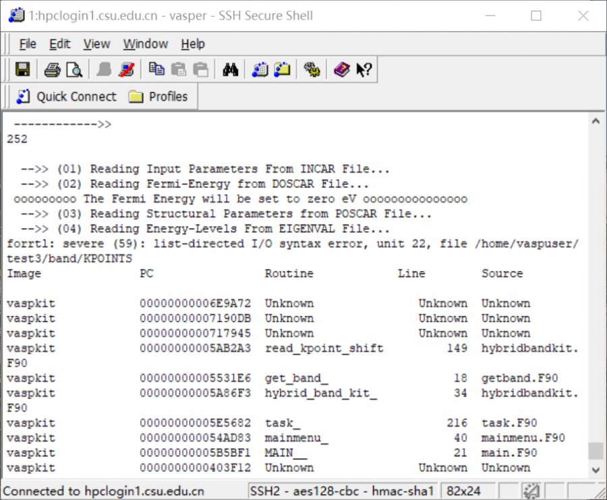The image size is (607, 500).
Task: Click the scrollbar down arrow
Action: [x=596, y=470]
